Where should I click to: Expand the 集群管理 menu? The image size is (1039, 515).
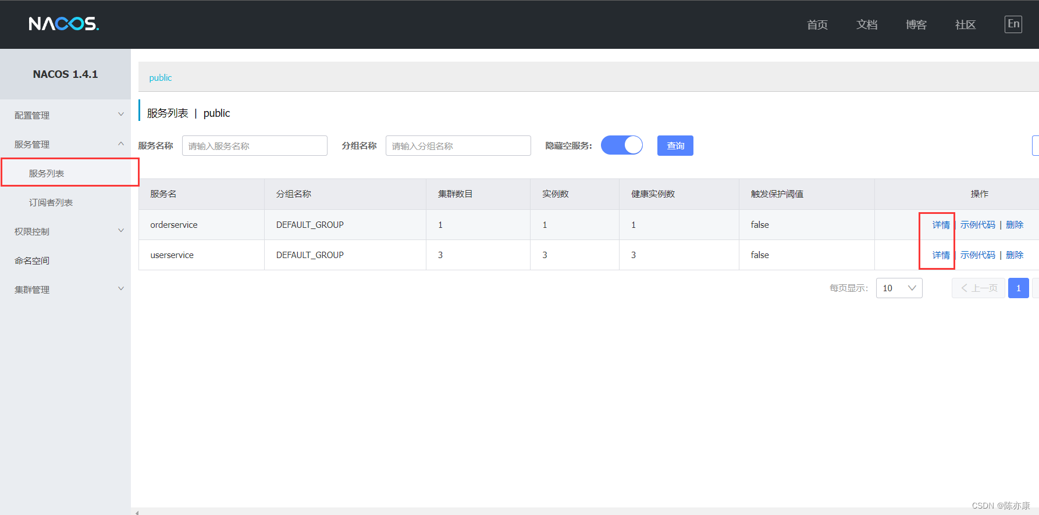pos(65,289)
